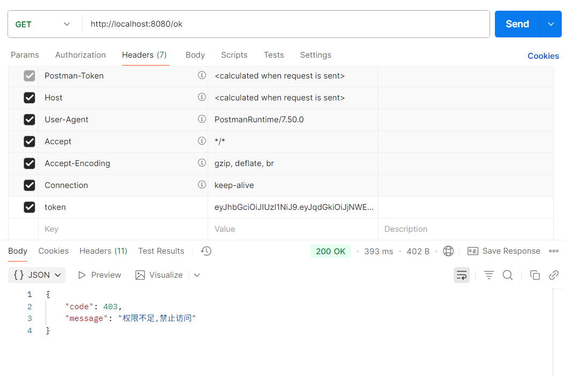Click the link icon in response toolbar
Image resolution: width=565 pixels, height=376 pixels.
point(554,275)
